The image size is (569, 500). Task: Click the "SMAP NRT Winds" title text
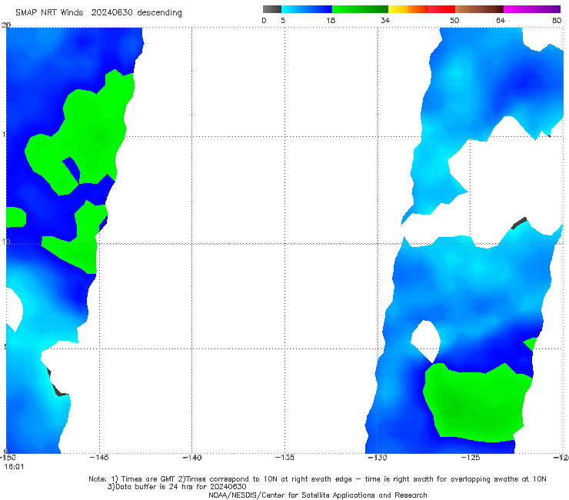[49, 12]
